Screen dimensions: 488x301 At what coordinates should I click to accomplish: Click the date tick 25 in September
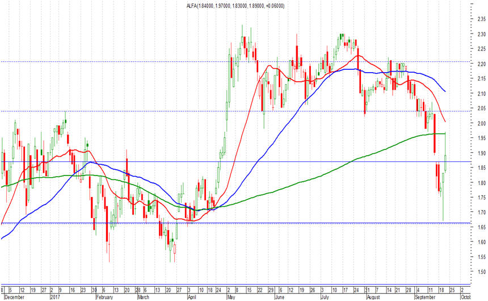452,290
